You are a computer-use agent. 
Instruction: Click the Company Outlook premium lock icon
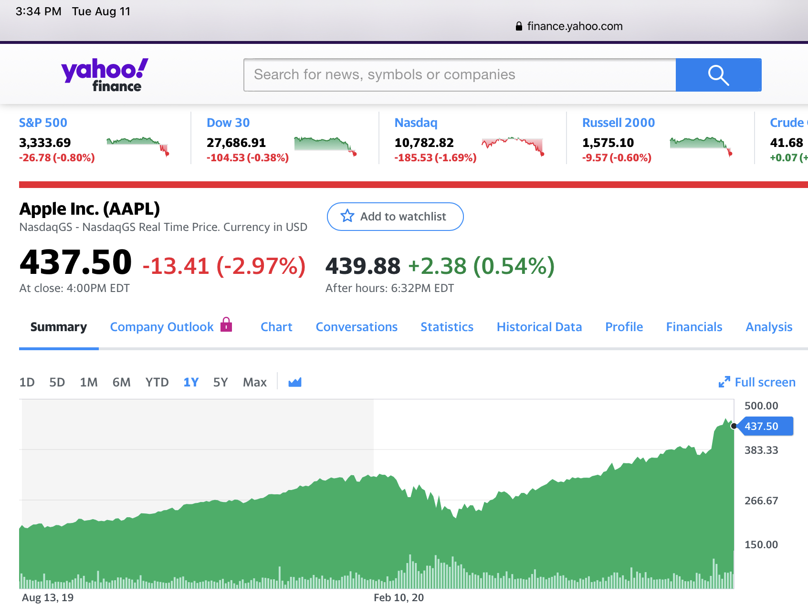pyautogui.click(x=226, y=325)
